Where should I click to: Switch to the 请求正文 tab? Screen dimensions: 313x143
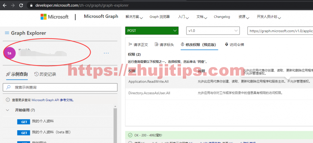138,44
